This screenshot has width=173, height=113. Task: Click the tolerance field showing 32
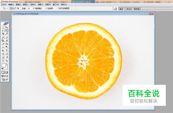pos(29,8)
